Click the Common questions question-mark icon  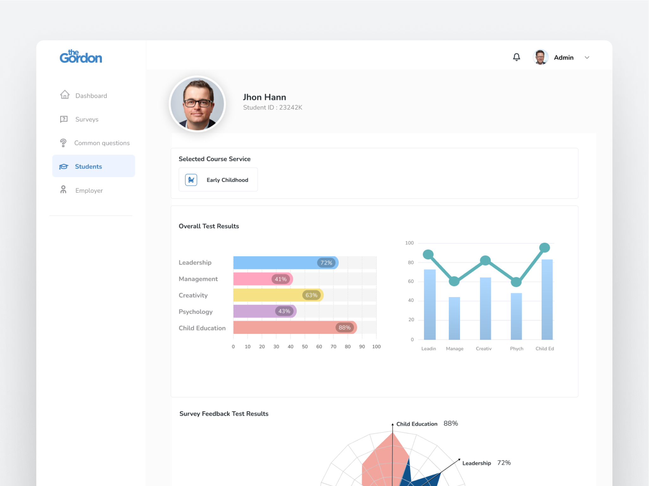tap(63, 143)
